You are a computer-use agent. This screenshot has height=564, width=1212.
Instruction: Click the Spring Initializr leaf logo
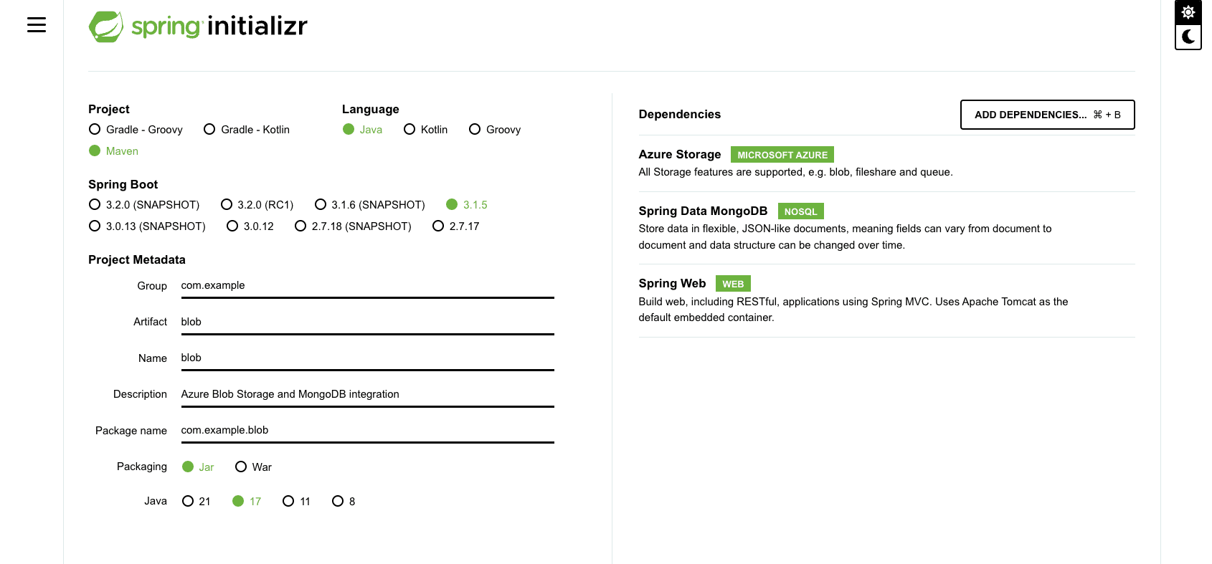coord(106,27)
